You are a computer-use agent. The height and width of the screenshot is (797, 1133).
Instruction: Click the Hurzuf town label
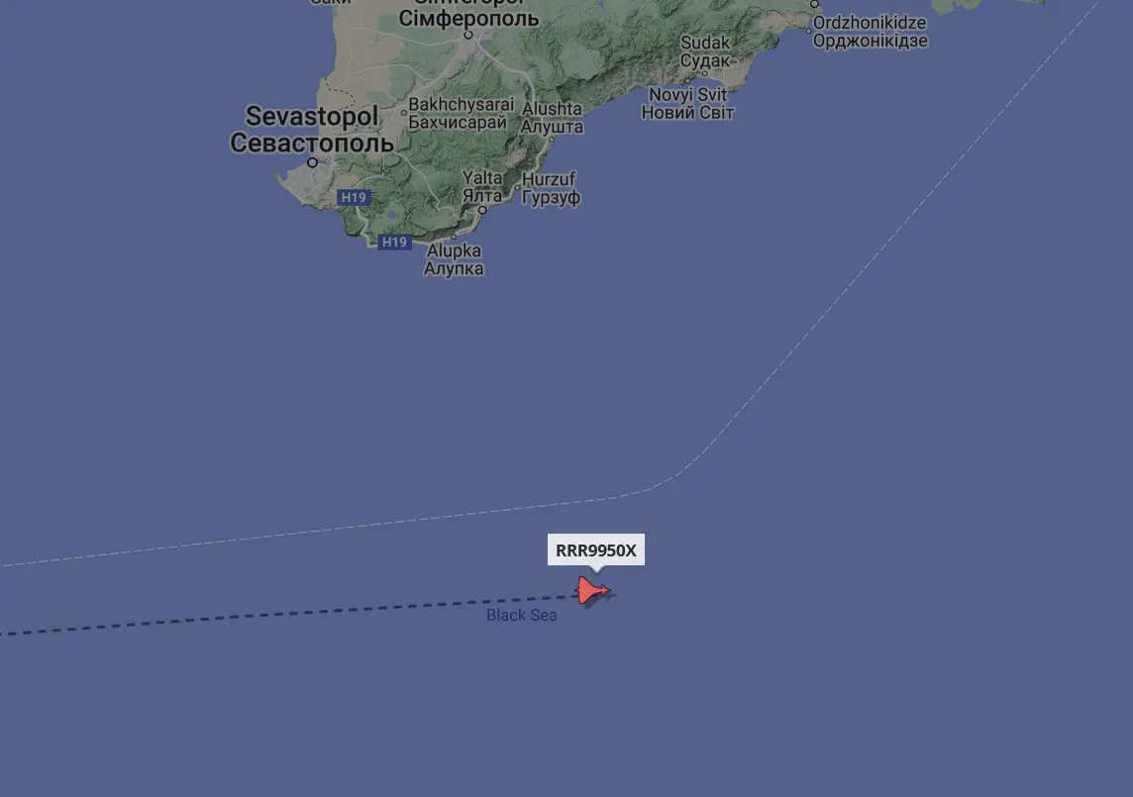pyautogui.click(x=551, y=188)
